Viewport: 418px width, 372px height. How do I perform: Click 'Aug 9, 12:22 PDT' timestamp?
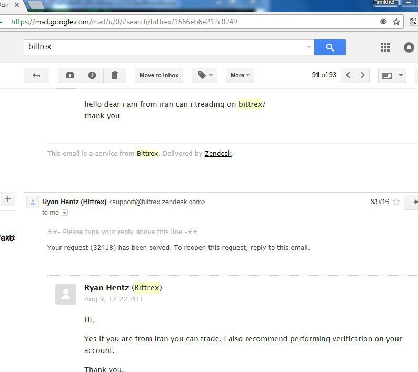click(x=114, y=299)
